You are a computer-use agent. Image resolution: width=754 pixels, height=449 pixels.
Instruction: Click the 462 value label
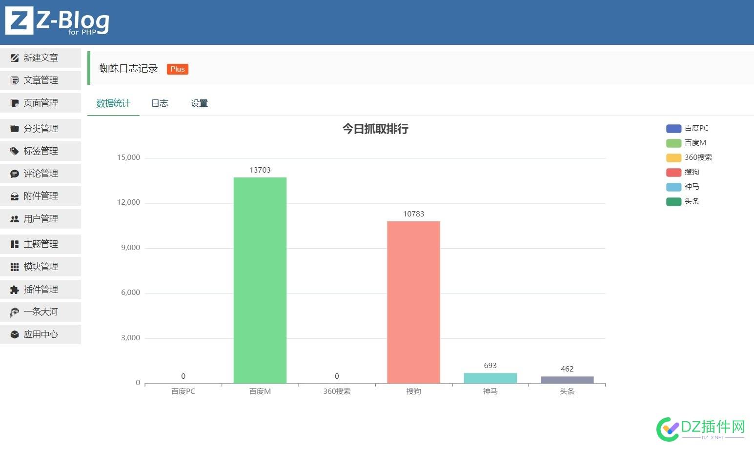click(x=567, y=369)
